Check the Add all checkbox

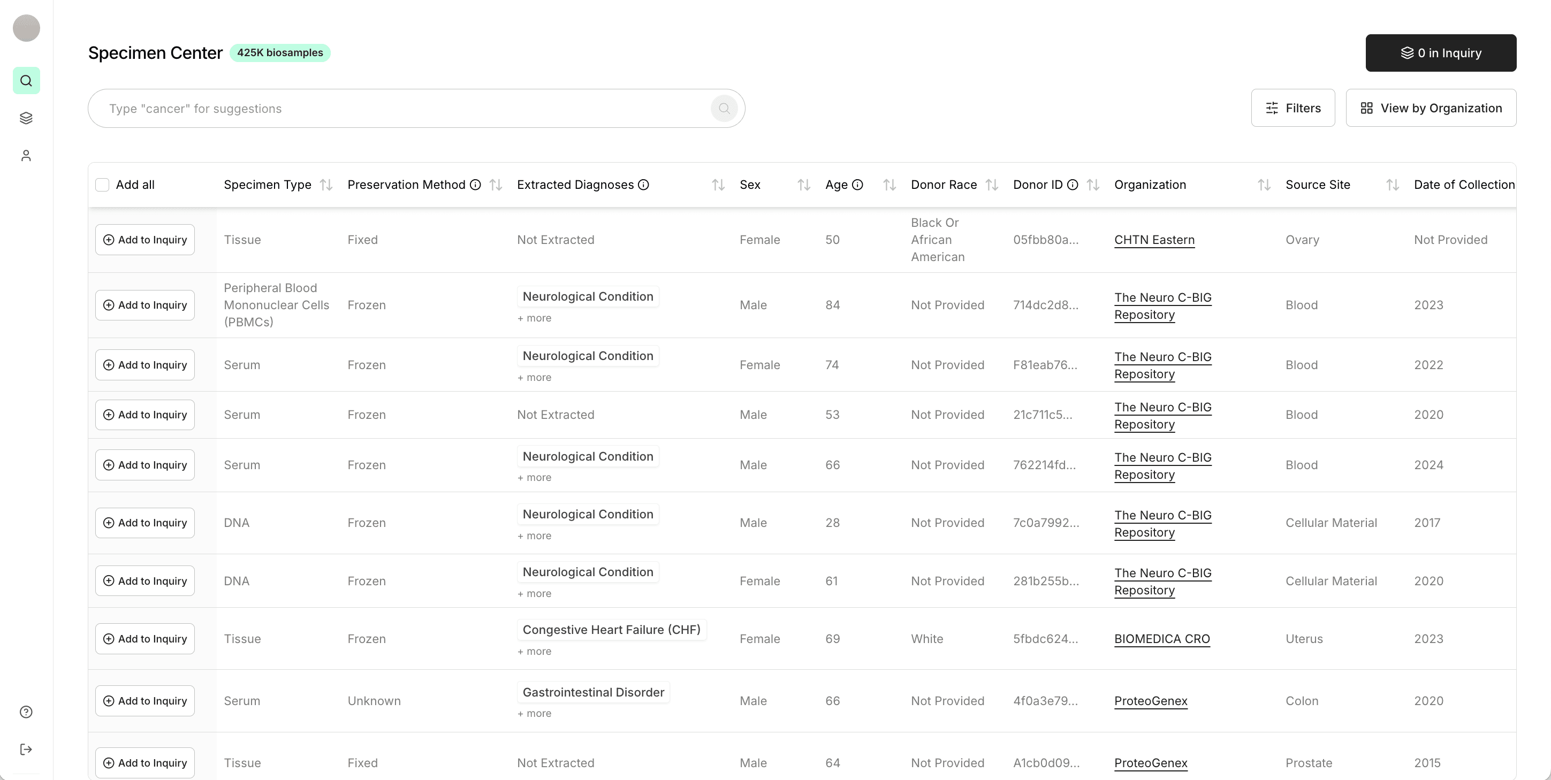pyautogui.click(x=102, y=185)
